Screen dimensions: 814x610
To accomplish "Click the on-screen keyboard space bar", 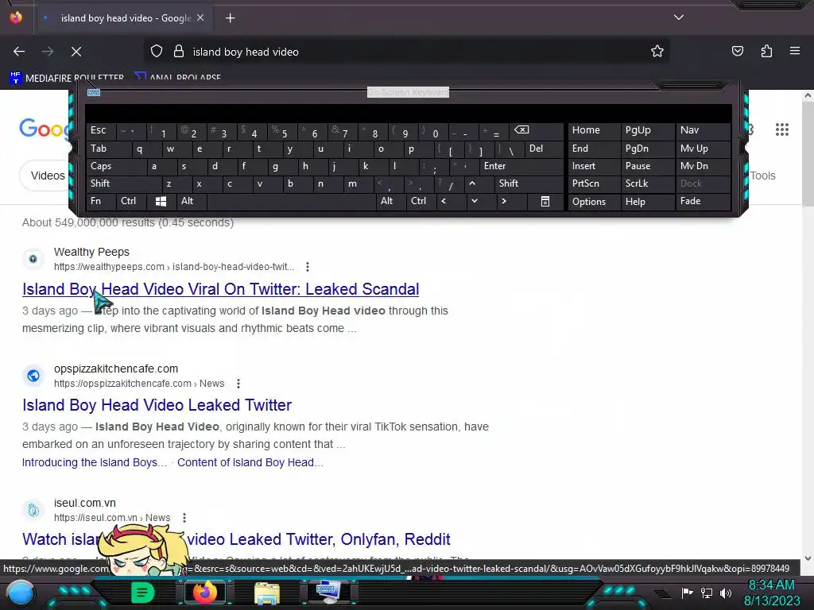I will pyautogui.click(x=291, y=201).
